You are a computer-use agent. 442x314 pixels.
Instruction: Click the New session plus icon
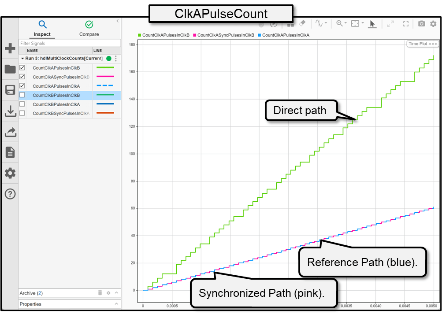10,48
